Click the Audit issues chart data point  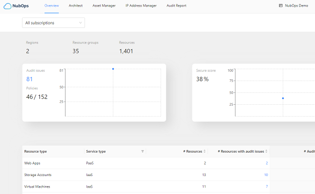pos(113,69)
